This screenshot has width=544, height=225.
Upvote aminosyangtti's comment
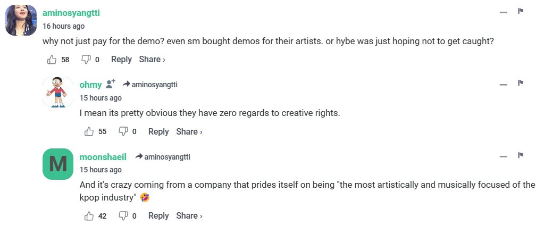coord(52,60)
